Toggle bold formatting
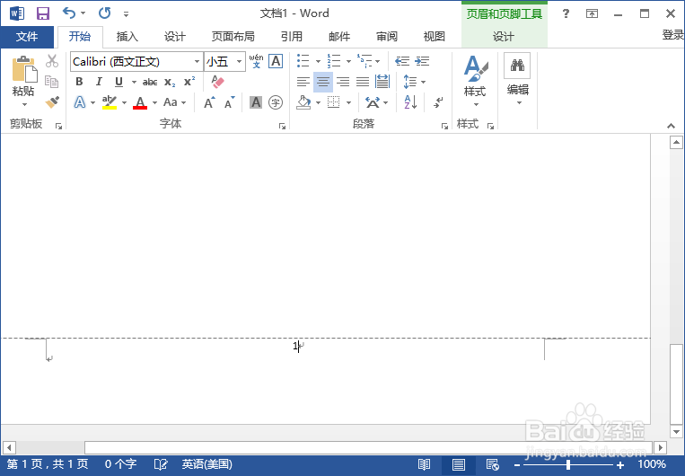The width and height of the screenshot is (685, 476). coord(79,82)
